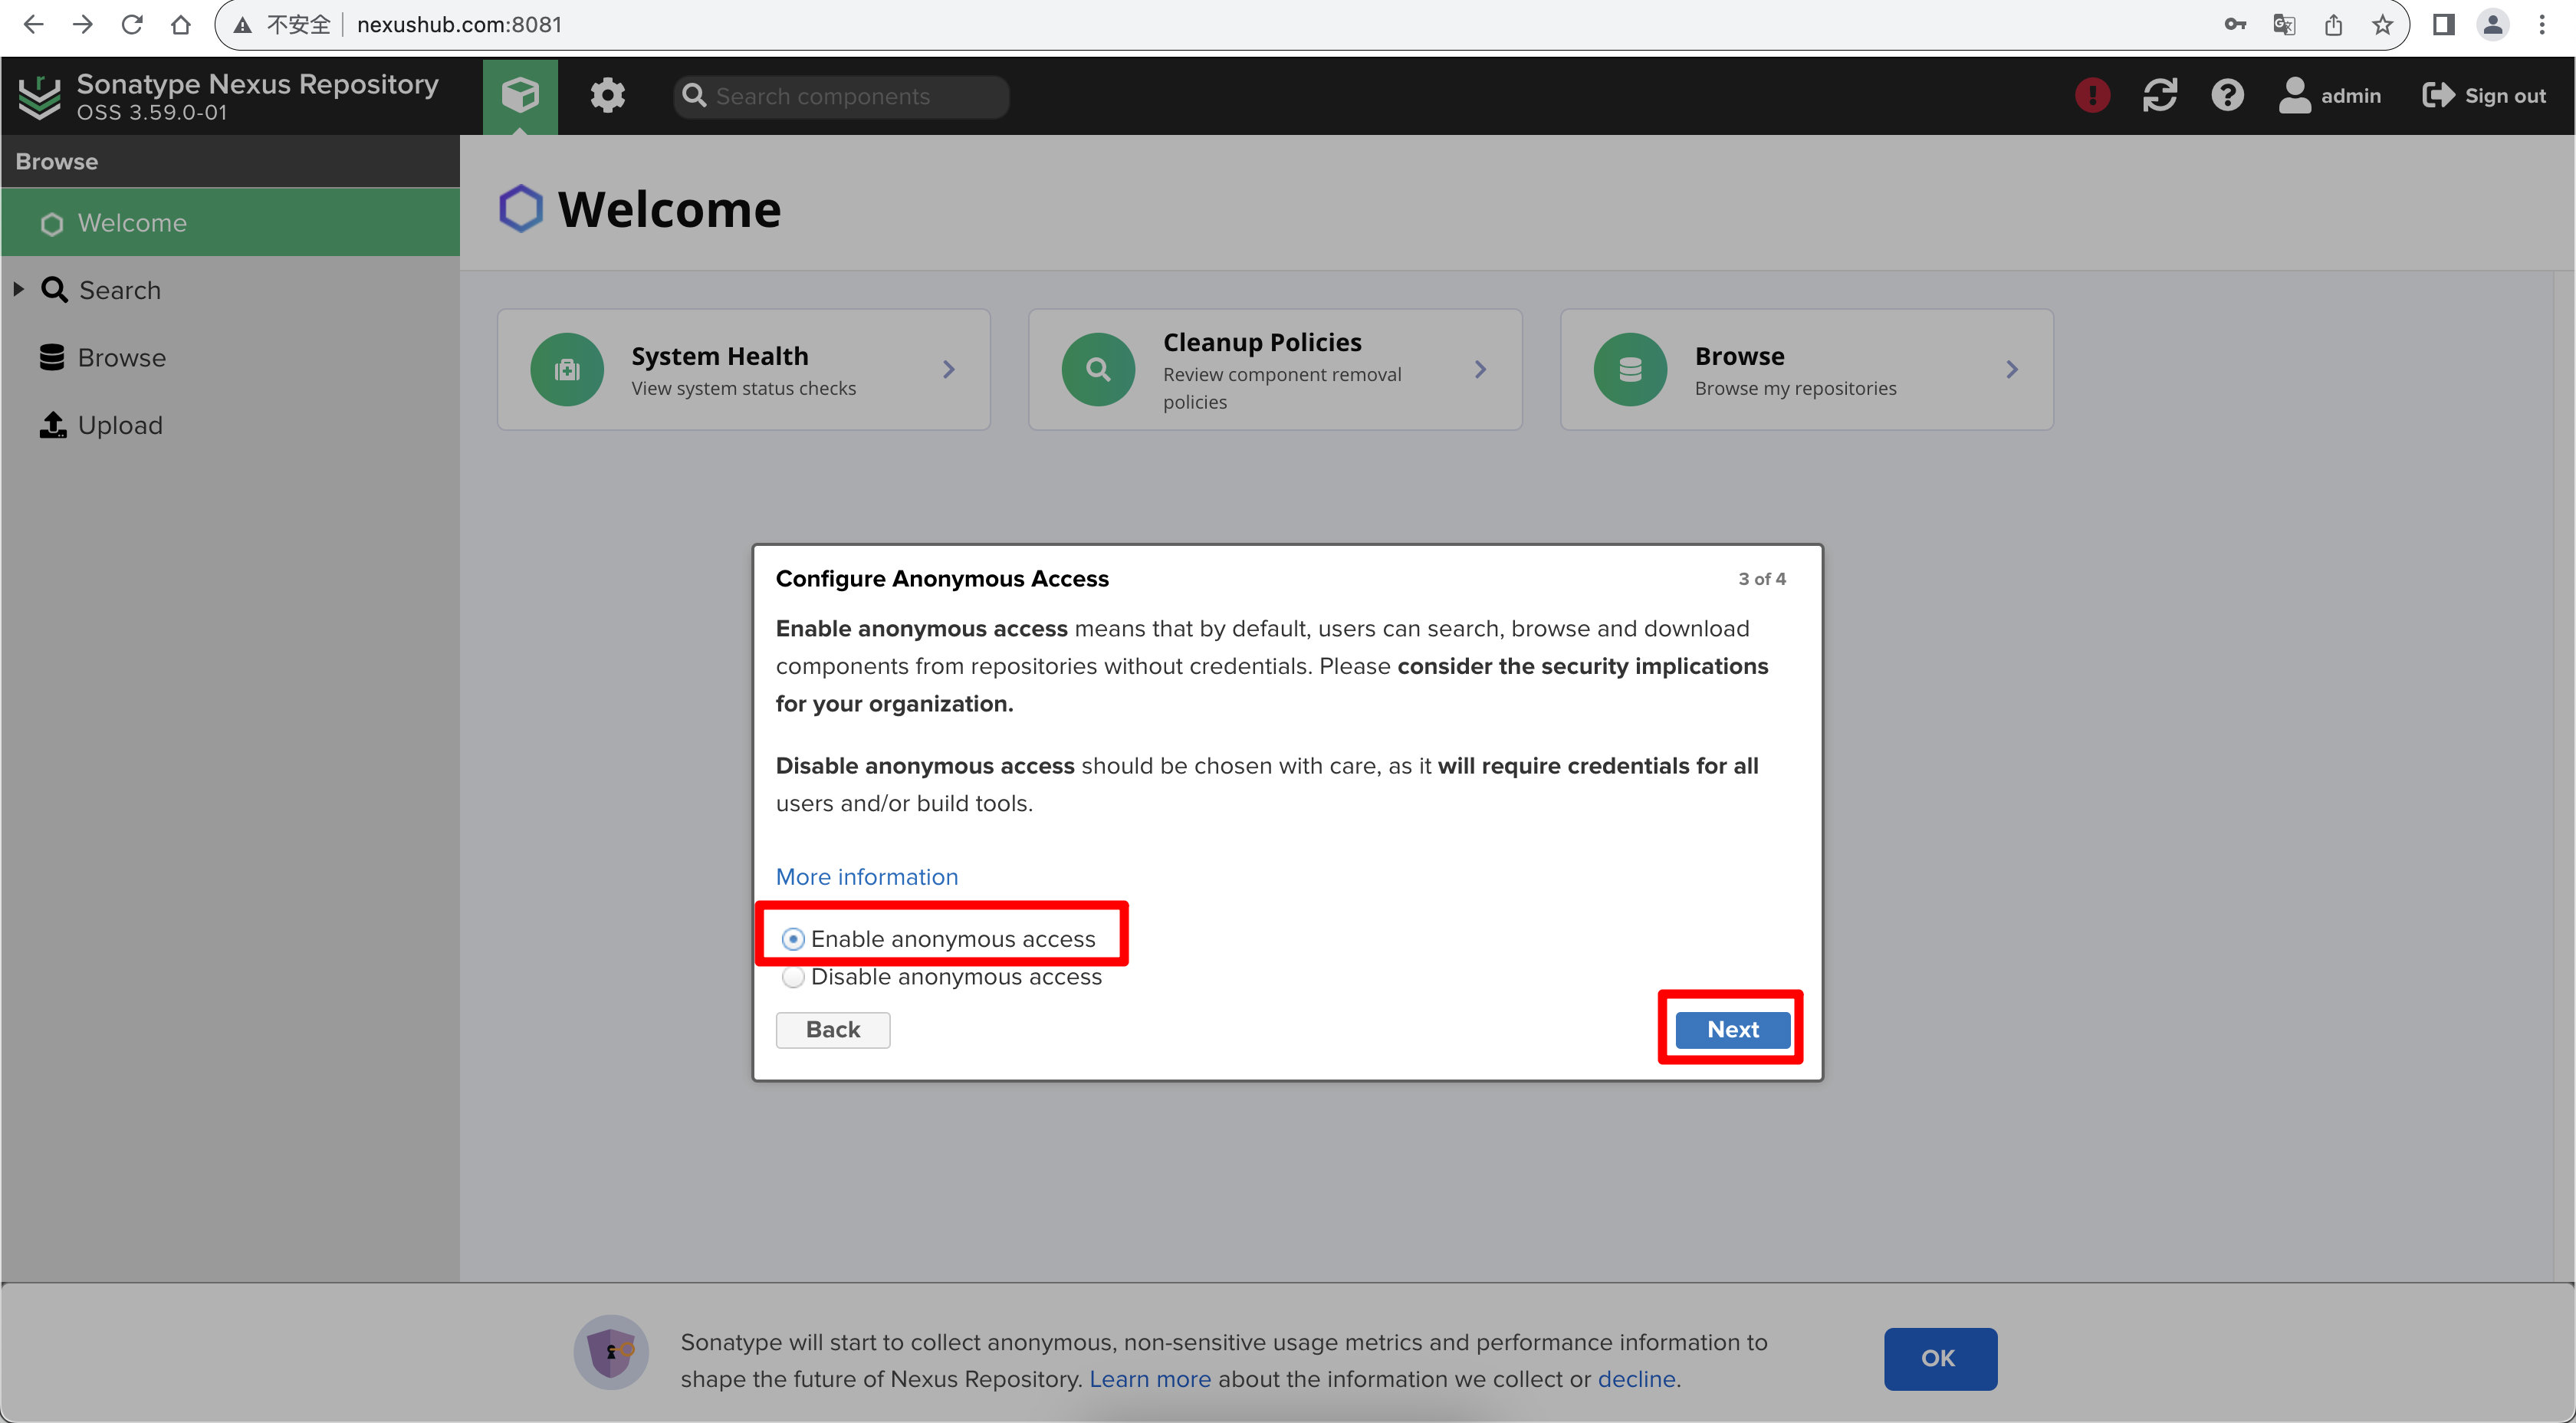Click Cleanup Policies chevron arrow
Image resolution: width=2576 pixels, height=1423 pixels.
click(1481, 369)
